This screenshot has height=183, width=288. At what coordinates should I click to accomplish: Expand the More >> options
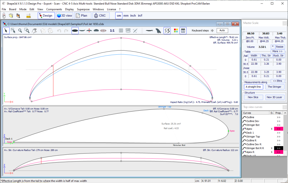tap(277, 51)
